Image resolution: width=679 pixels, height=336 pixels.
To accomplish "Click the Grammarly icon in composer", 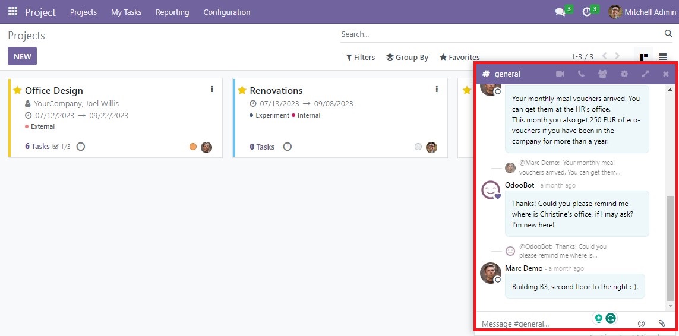I will (611, 319).
